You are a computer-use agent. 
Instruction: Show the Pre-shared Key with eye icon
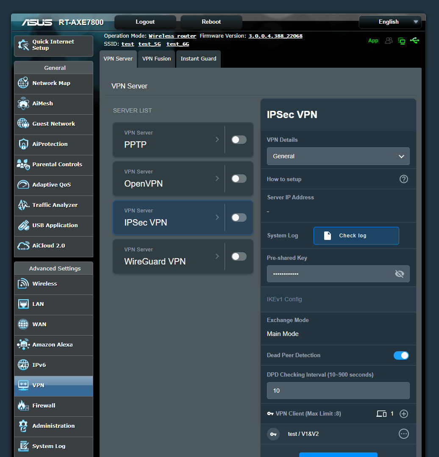pyautogui.click(x=399, y=274)
